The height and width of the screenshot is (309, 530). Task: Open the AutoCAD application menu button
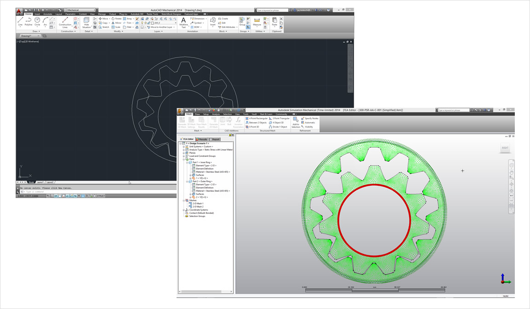pyautogui.click(x=19, y=11)
